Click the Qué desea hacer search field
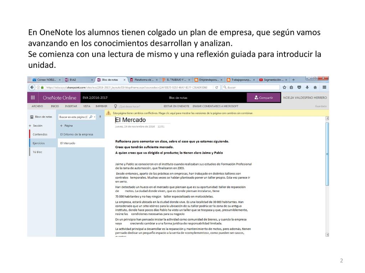The height and width of the screenshot is (273, 365). click(130, 106)
